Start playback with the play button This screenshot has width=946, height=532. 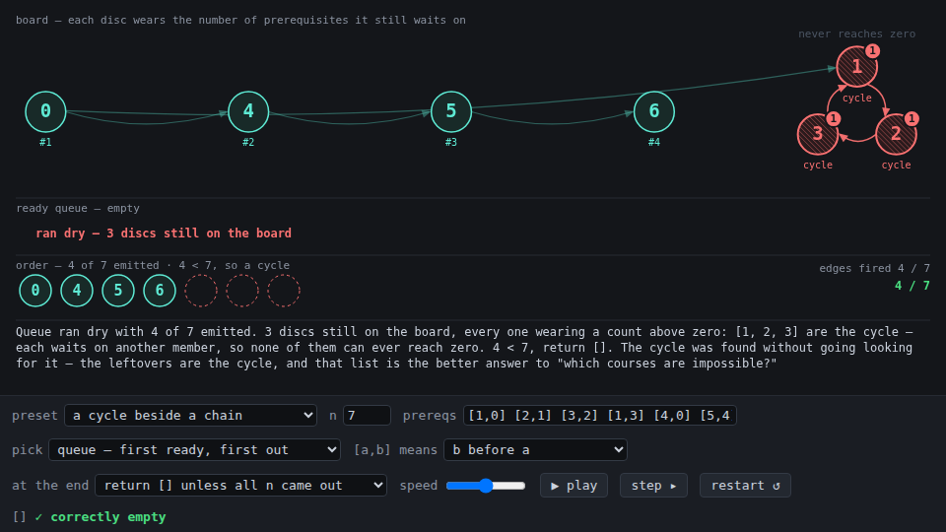(574, 486)
